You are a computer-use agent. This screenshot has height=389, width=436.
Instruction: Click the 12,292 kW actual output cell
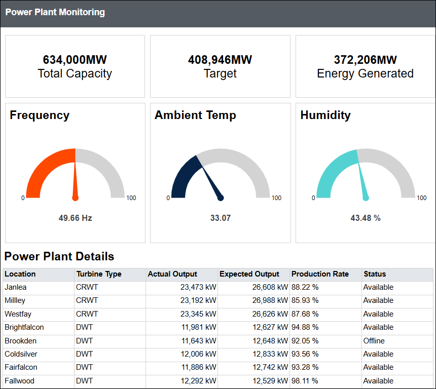182,381
